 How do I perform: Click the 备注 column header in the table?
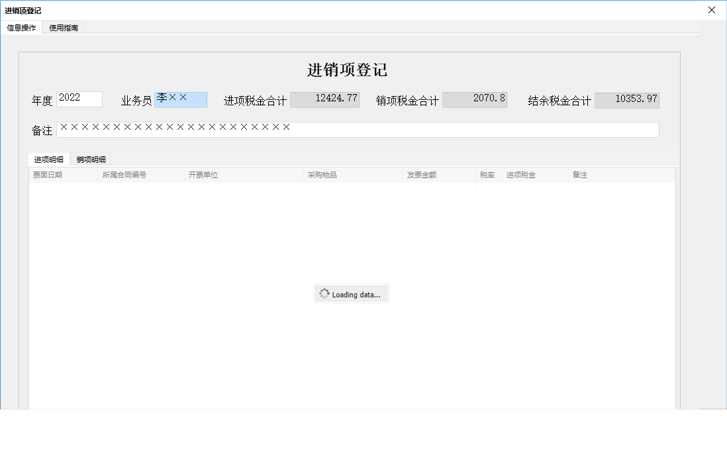579,174
